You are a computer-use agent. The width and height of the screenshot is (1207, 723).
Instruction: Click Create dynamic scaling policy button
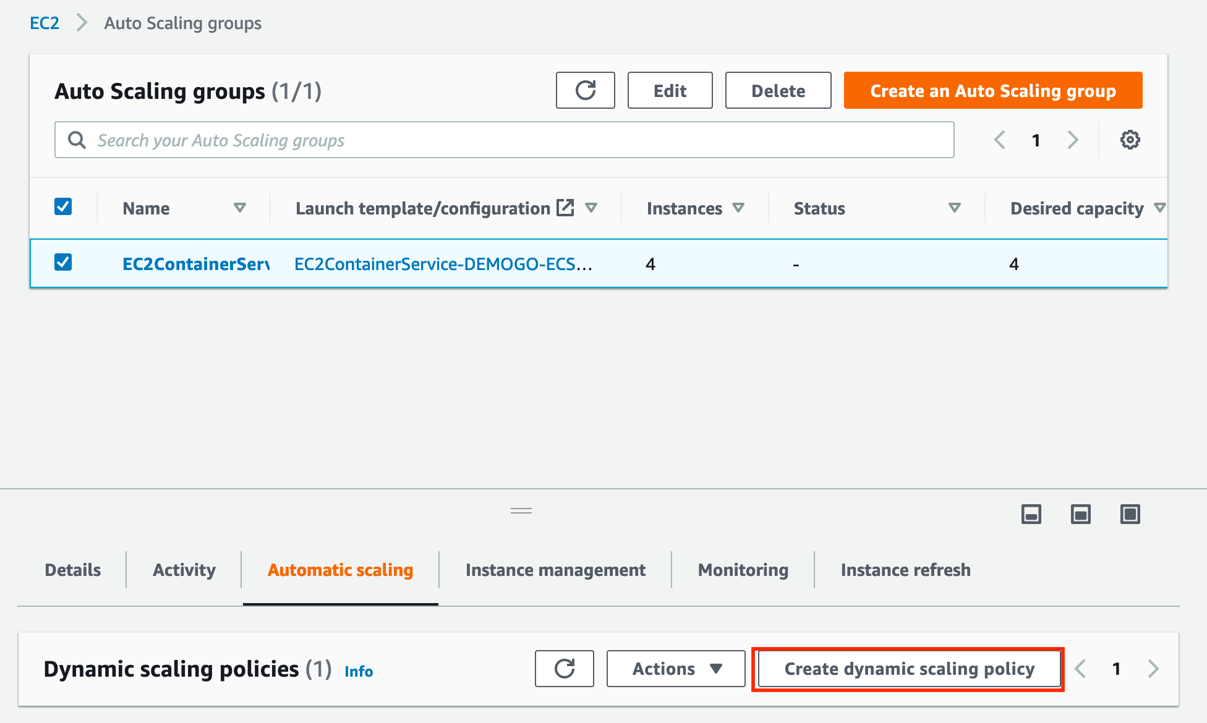pyautogui.click(x=909, y=669)
